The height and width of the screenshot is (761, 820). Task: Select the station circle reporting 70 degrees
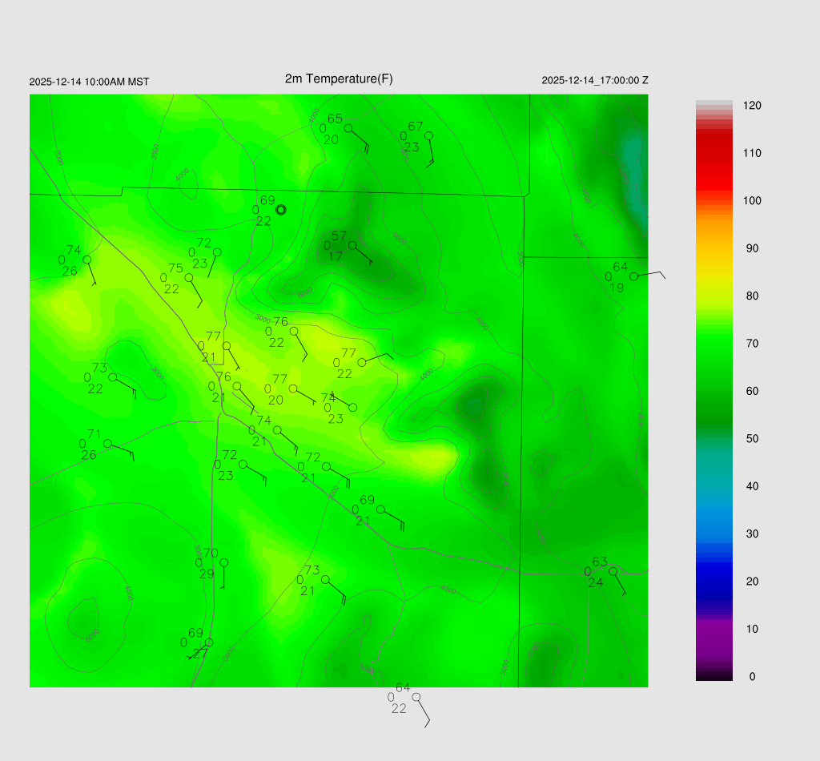tap(224, 562)
